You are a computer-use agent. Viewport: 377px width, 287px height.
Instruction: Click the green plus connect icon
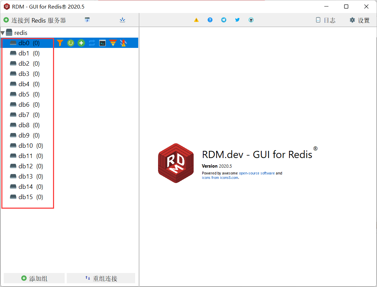coord(6,20)
